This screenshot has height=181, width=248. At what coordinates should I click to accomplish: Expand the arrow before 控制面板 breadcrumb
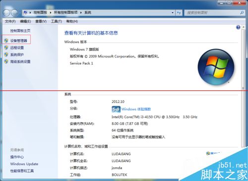30,12
